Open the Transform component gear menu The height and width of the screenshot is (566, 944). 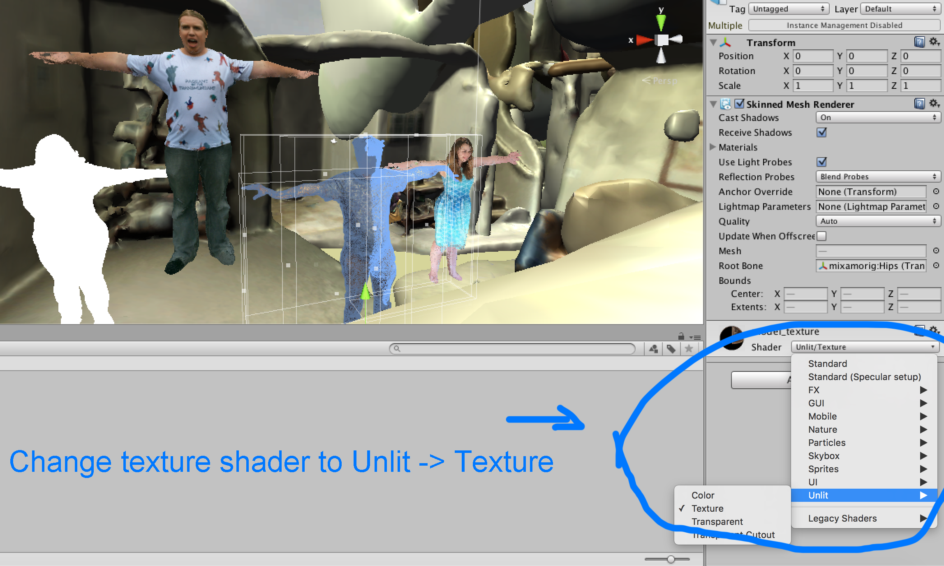[x=934, y=42]
